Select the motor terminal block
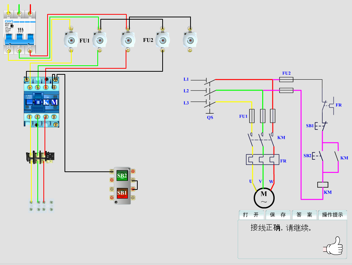Image resolution: width=352 pixels, height=265 pixels. [x=41, y=206]
